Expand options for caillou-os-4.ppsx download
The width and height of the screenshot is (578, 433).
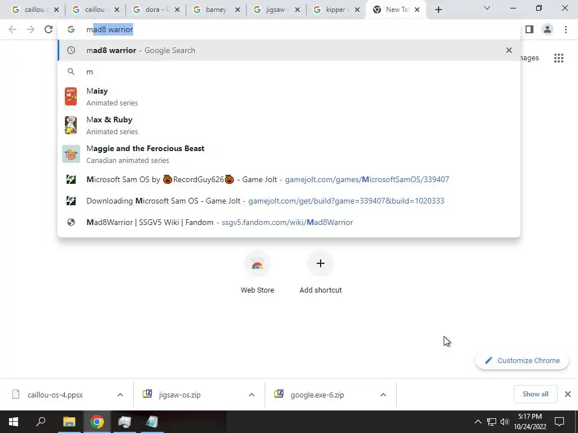coord(120,395)
